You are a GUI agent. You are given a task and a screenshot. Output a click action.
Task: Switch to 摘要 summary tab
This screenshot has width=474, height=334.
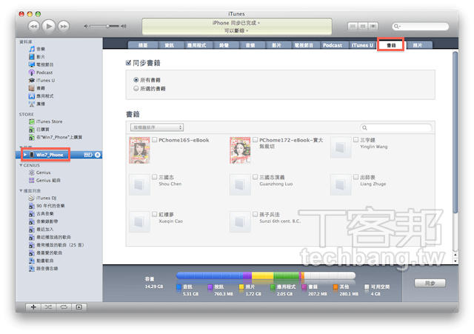pos(143,45)
